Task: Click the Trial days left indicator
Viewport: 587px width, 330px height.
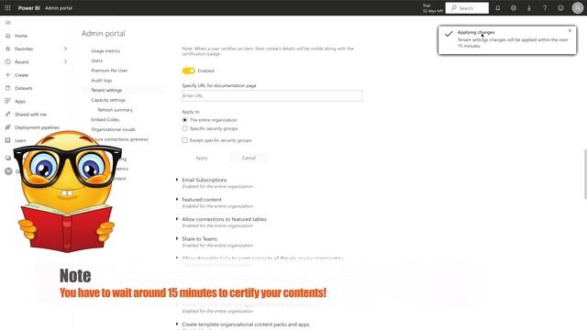Action: tap(432, 8)
